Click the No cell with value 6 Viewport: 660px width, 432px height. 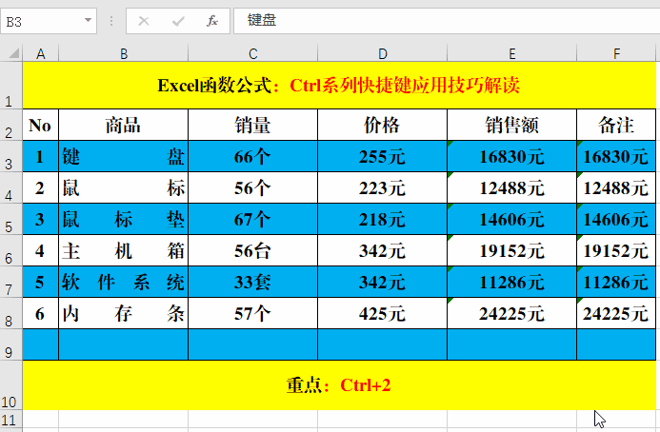pyautogui.click(x=40, y=313)
